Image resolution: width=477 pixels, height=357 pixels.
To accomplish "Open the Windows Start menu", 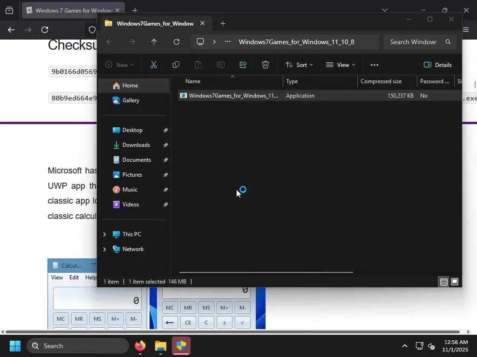I will pos(15,346).
